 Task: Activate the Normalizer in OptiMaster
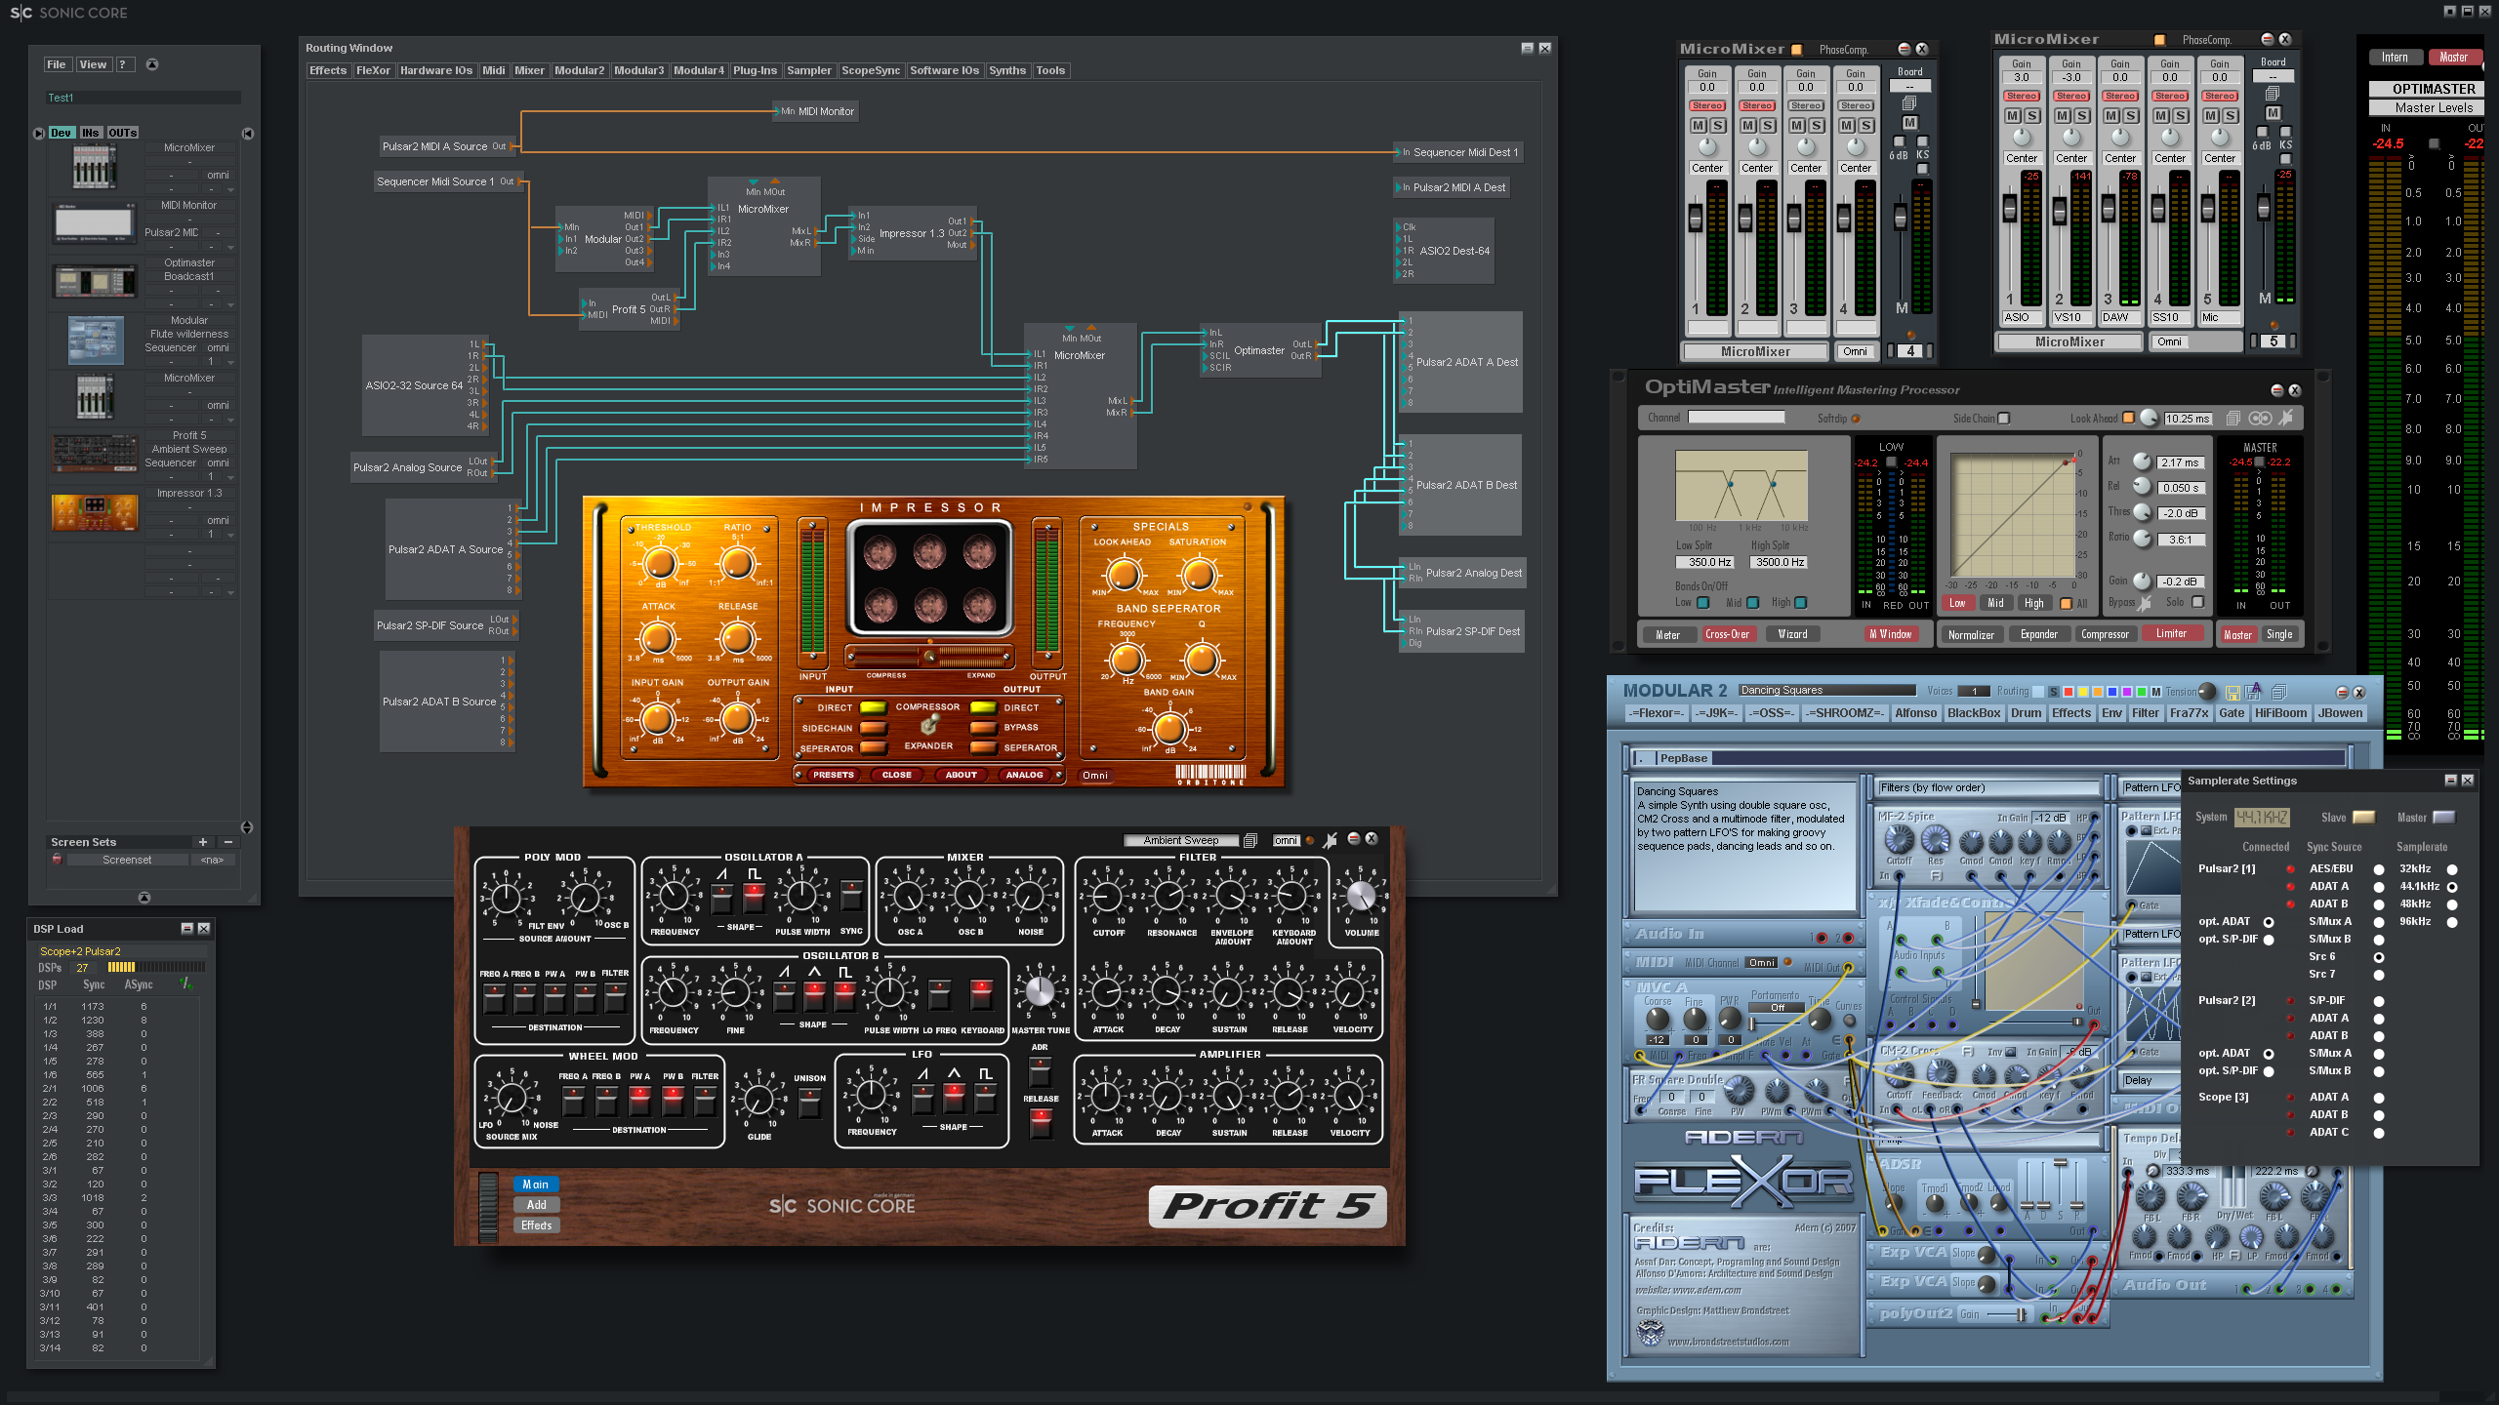click(x=1972, y=634)
